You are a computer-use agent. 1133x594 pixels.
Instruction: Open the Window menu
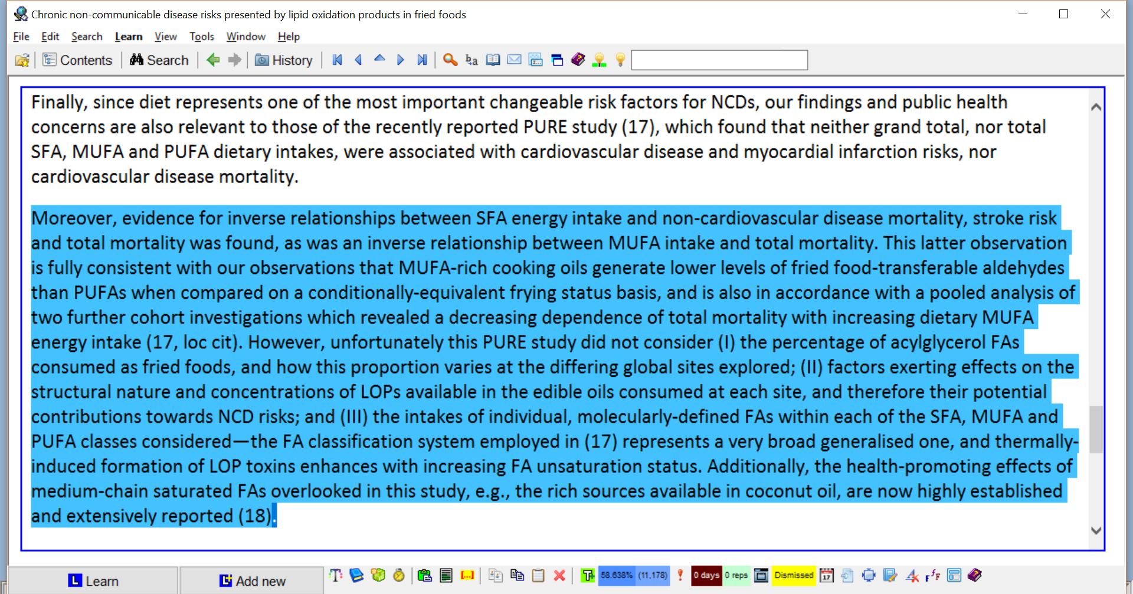click(x=246, y=37)
